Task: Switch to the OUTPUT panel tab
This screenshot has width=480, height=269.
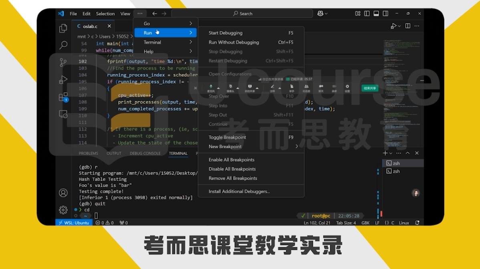Action: click(114, 153)
